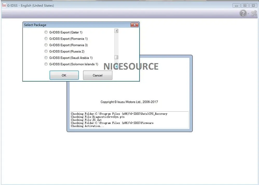Select G-IDSS Export (Romania 1) radio button
This screenshot has height=185, width=259.
point(46,38)
